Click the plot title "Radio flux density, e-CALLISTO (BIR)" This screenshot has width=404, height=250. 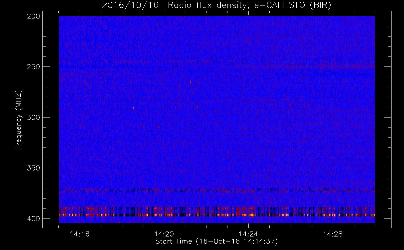pyautogui.click(x=249, y=5)
